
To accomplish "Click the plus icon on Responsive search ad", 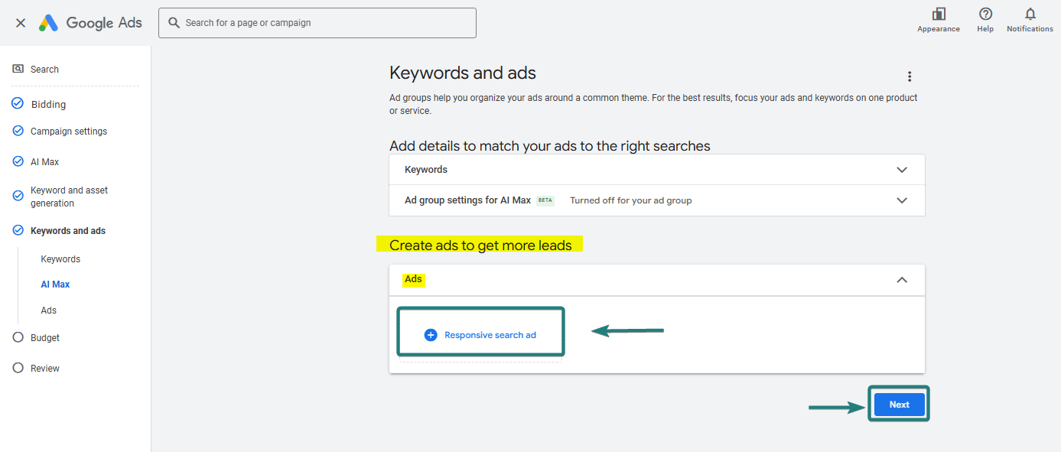I will pyautogui.click(x=430, y=334).
